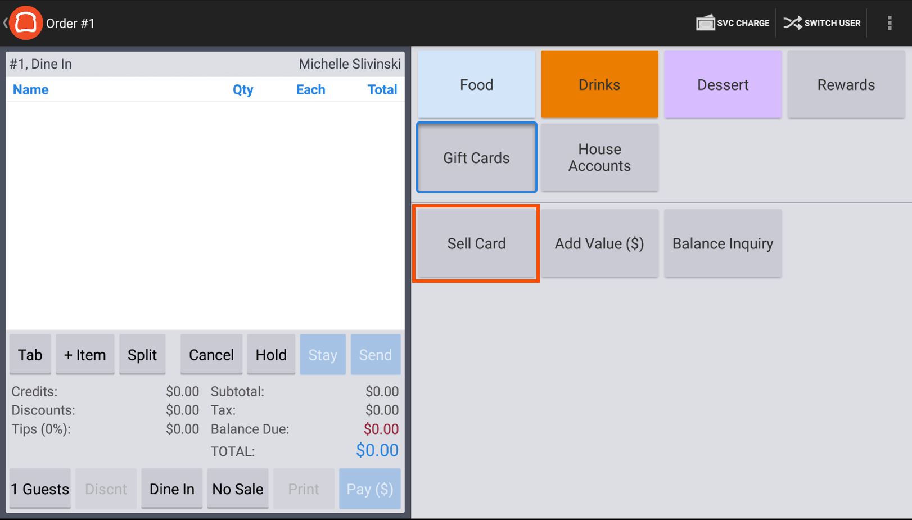Open the three-dot overflow menu
The height and width of the screenshot is (520, 912).
click(x=890, y=23)
